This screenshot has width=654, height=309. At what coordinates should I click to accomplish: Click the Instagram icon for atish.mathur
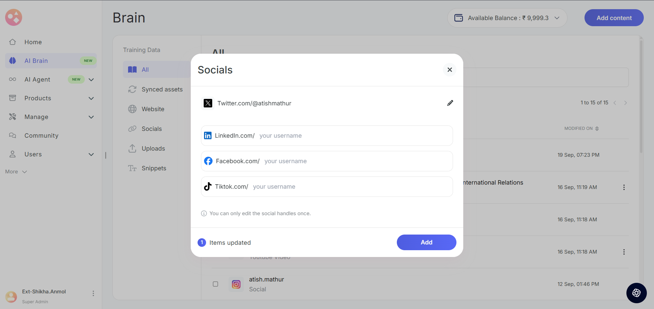click(x=236, y=284)
